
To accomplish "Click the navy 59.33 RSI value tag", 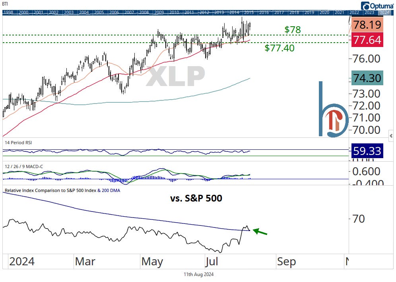I will tap(367, 151).
